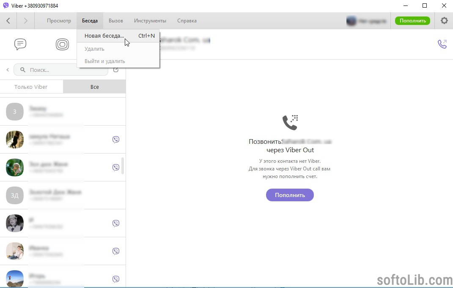Close the Viber window

coord(444,6)
